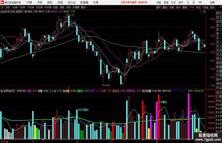Image resolution: width=222 pixels, height=143 pixels.
Task: Click the 统计 statistics button
Action: 178,7
